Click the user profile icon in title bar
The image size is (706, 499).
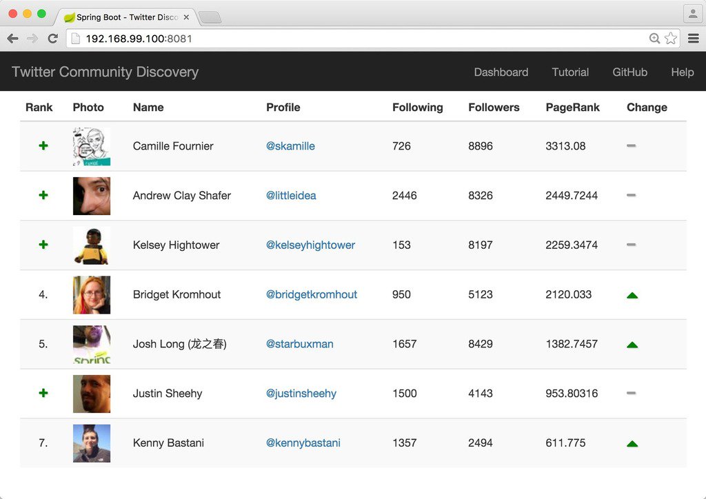693,14
